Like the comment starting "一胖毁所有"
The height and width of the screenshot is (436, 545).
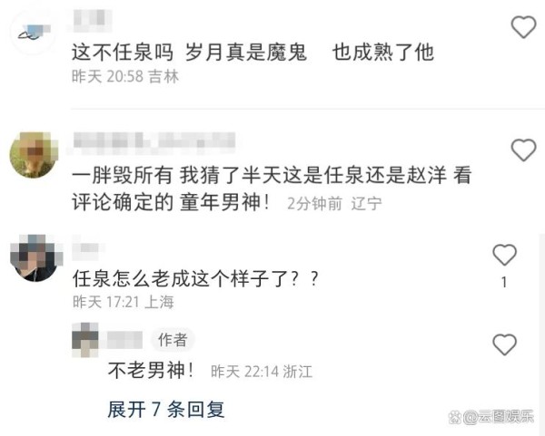click(x=523, y=150)
